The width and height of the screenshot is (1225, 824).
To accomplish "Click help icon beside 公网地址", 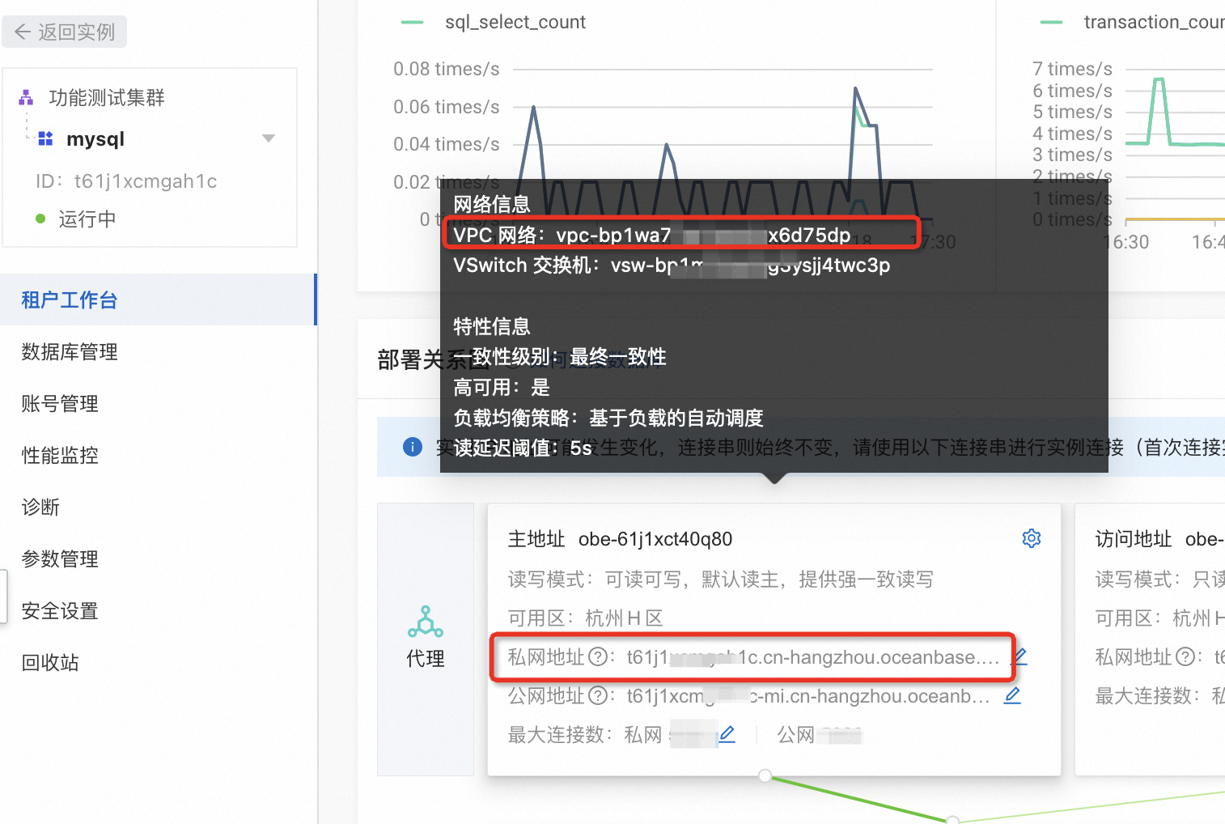I will (598, 695).
